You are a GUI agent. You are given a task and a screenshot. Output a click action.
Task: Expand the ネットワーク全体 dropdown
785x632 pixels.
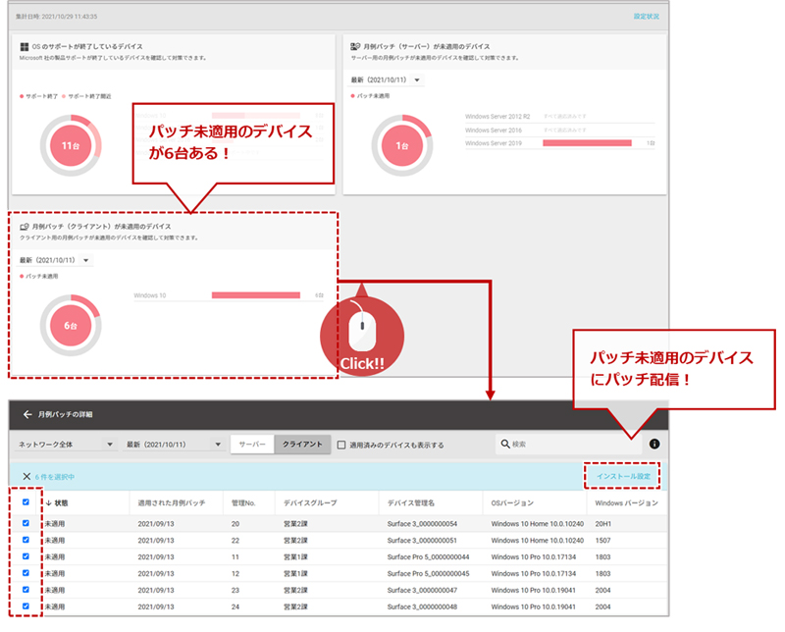[x=66, y=445]
